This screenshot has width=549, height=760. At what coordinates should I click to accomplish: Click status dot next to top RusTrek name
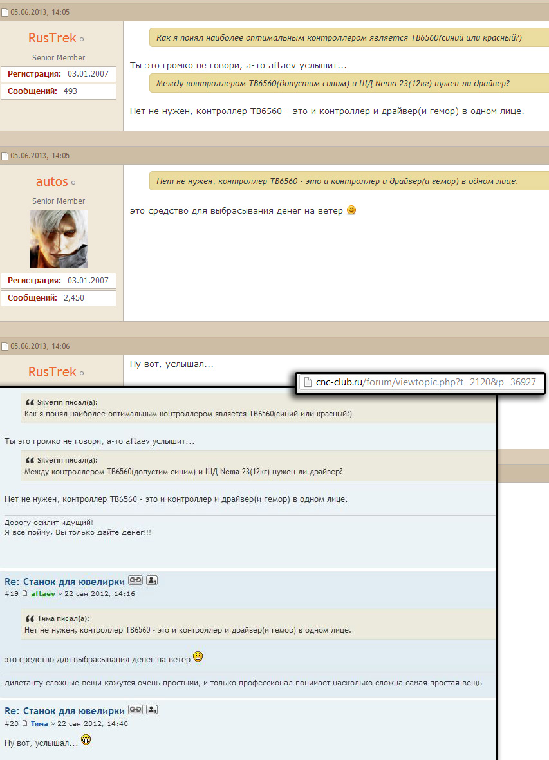(x=82, y=39)
